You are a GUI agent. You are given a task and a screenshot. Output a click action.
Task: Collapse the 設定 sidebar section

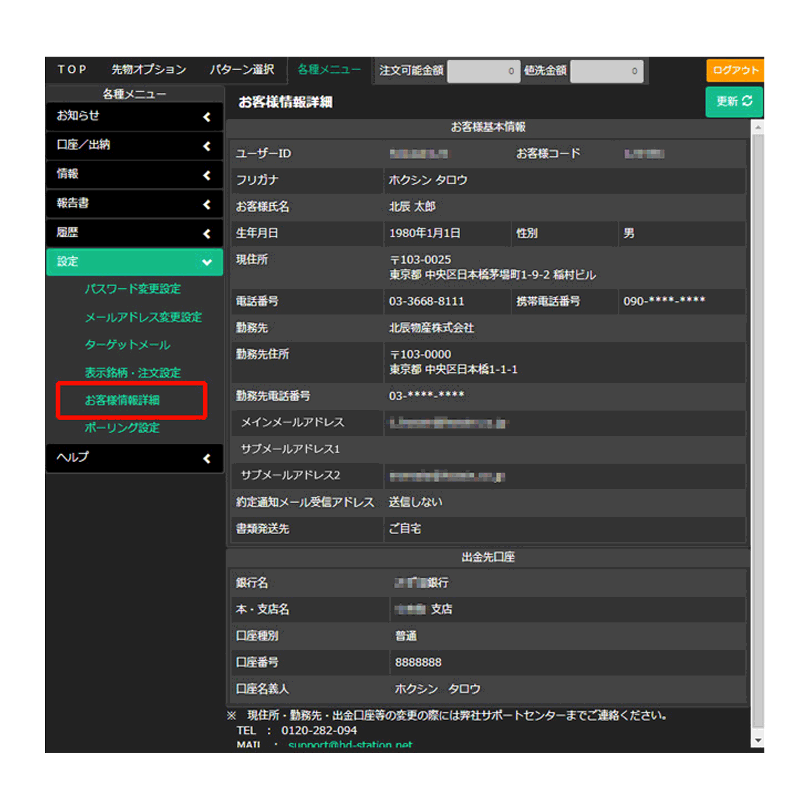click(134, 262)
